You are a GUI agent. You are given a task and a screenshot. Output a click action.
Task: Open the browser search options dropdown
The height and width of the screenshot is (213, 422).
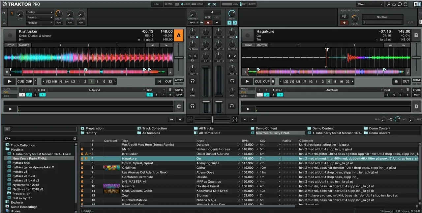[7, 139]
